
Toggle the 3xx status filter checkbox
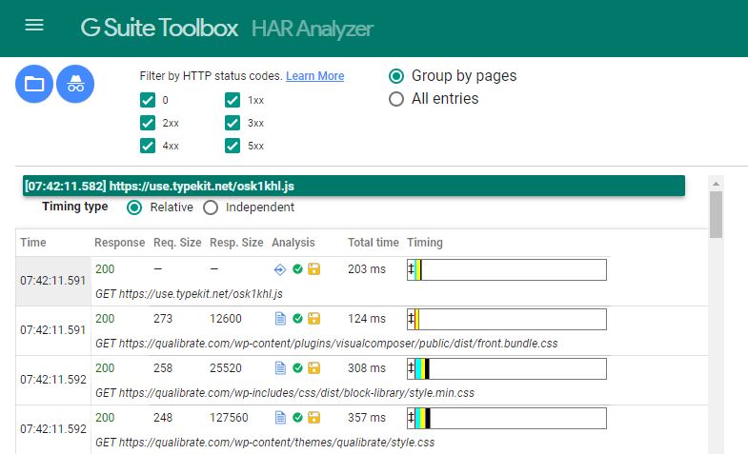232,123
